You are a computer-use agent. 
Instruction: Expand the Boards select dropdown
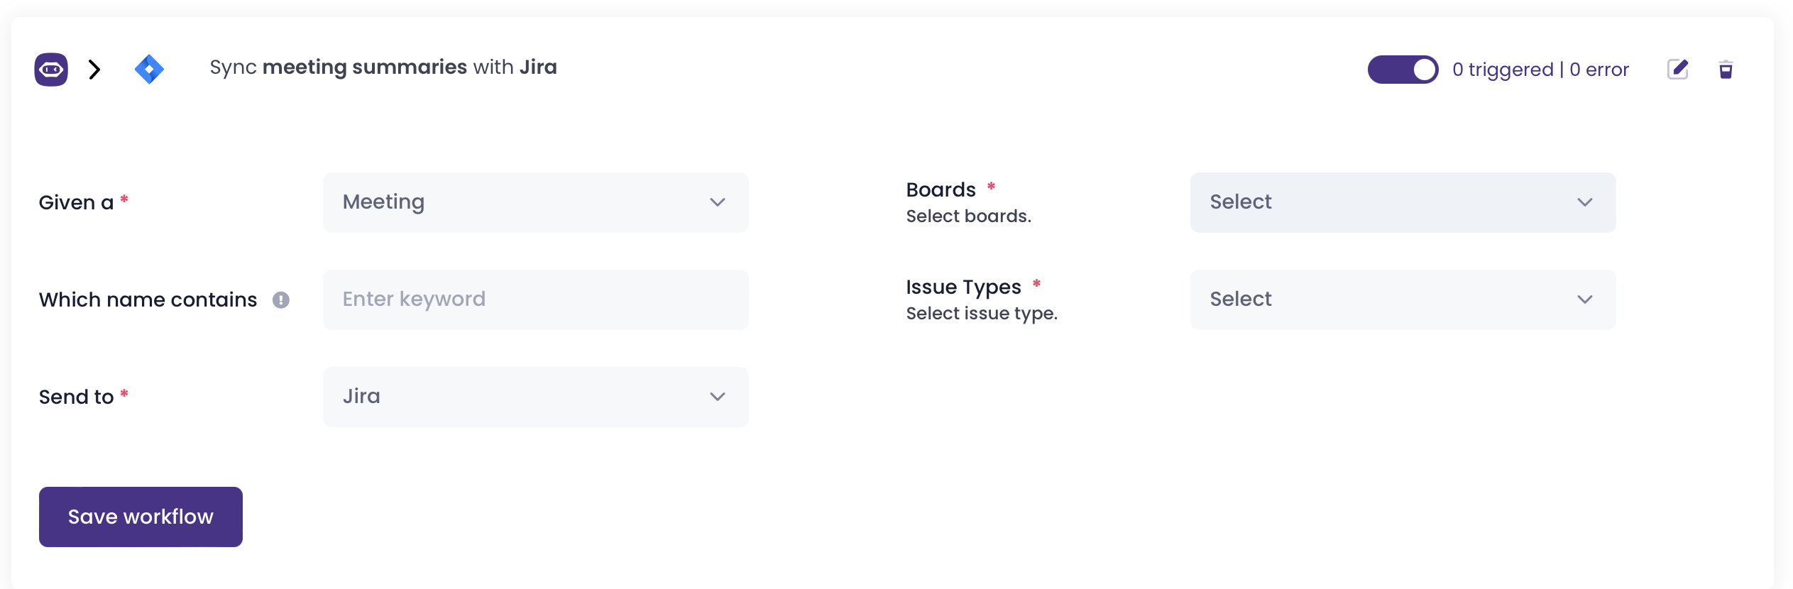pos(1402,202)
